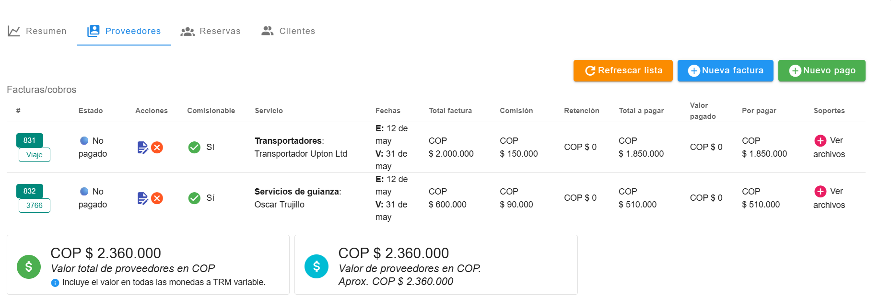Click the No pagado status dot for invoice 831

pos(84,140)
